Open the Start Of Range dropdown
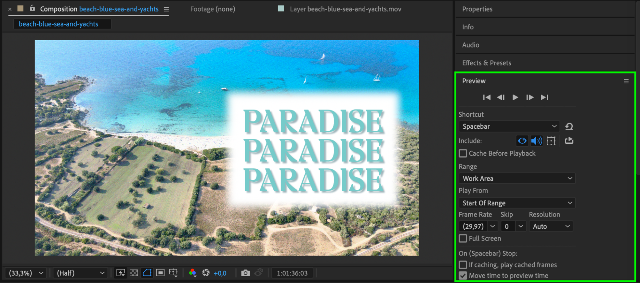This screenshot has height=283, width=640. click(x=517, y=203)
